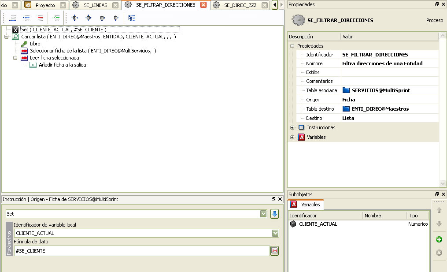Image resolution: width=447 pixels, height=272 pixels.
Task: Click the gear icon in Propiedades header
Action: pos(298,20)
